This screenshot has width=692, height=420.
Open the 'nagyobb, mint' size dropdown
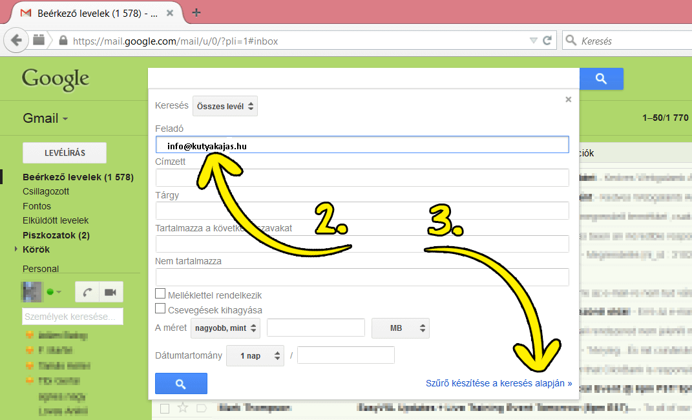point(225,328)
